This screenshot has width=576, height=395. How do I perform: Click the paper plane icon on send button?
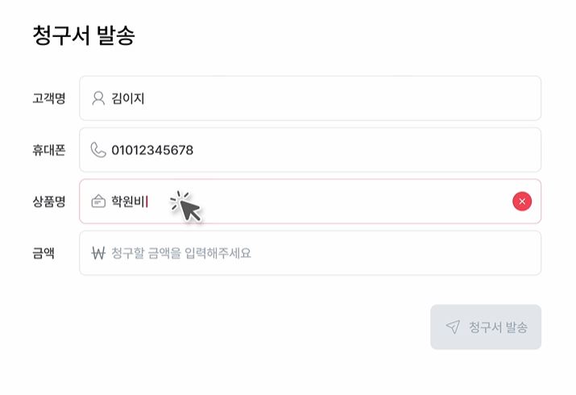pos(453,327)
